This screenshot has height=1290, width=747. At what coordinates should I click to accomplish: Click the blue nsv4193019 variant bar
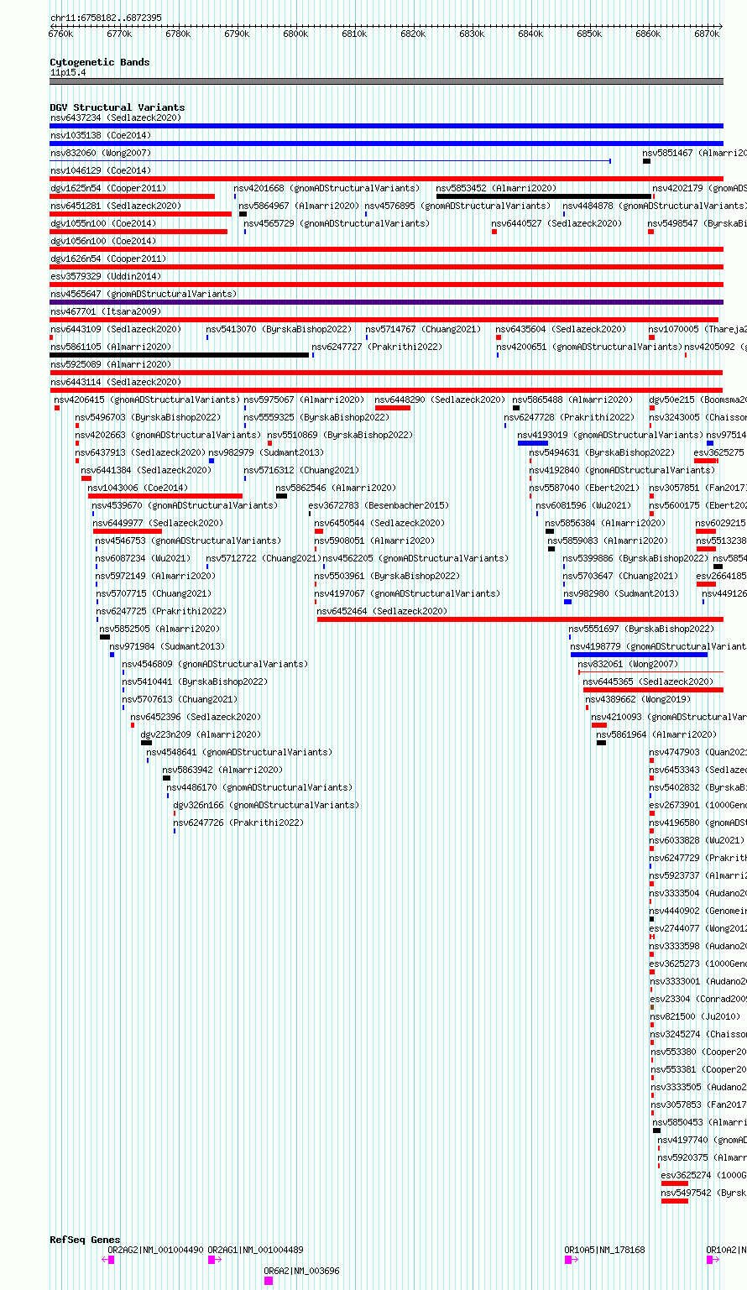tap(533, 443)
